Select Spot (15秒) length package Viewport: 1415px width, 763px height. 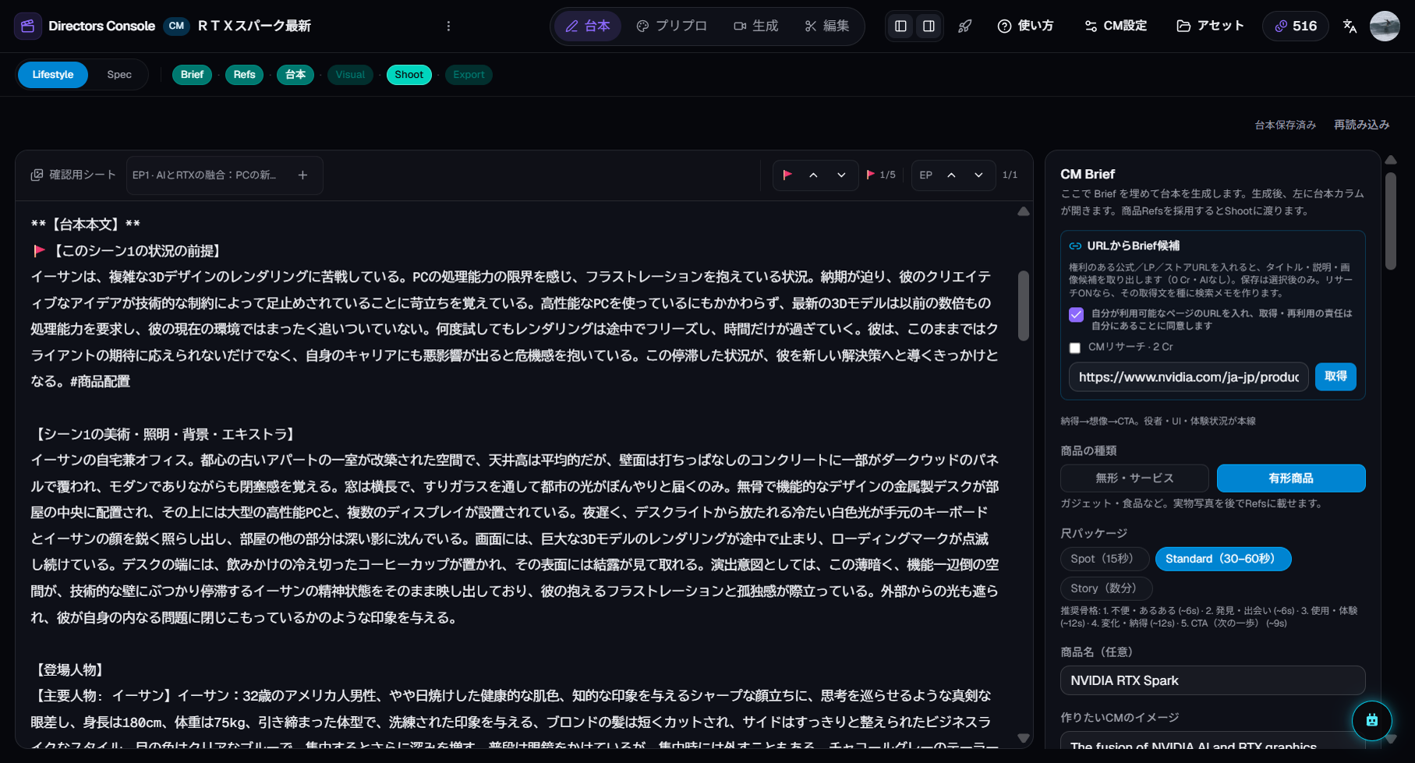pos(1104,559)
